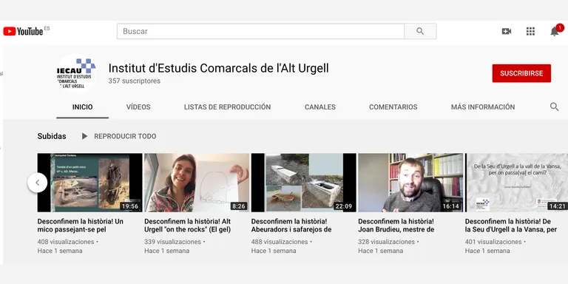Viewport: 568px width, 284px height.
Task: Open title 'Un mico passejant-se pel'
Action: (x=81, y=226)
